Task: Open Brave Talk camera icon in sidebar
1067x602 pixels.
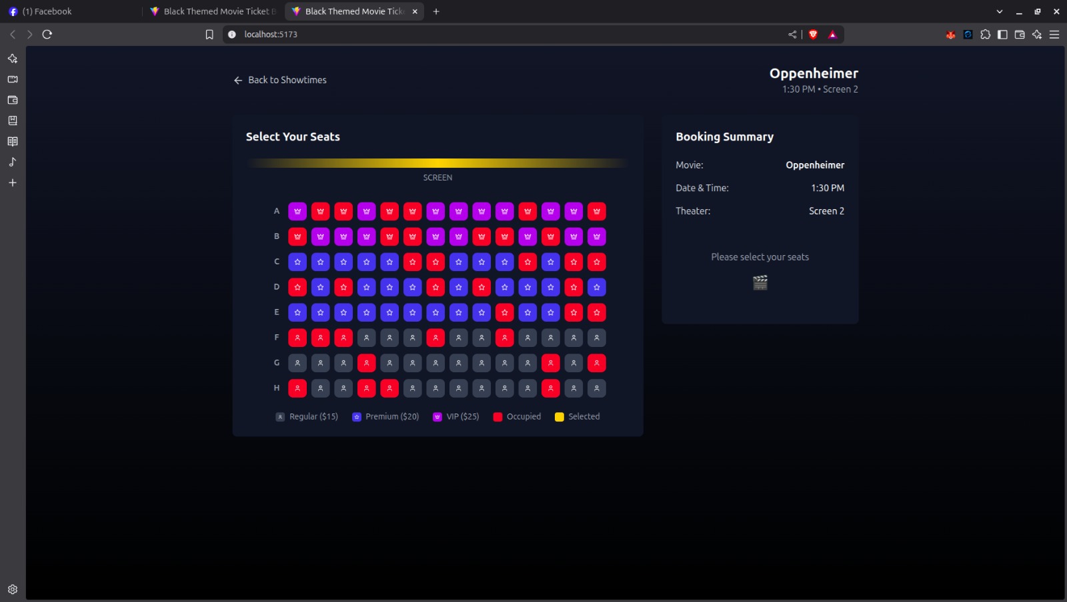Action: (x=13, y=79)
